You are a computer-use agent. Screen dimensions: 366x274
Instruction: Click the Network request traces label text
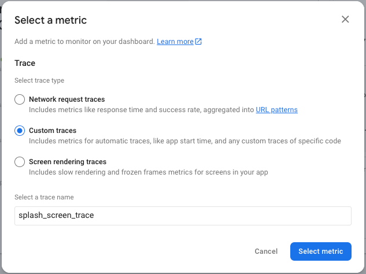point(66,99)
